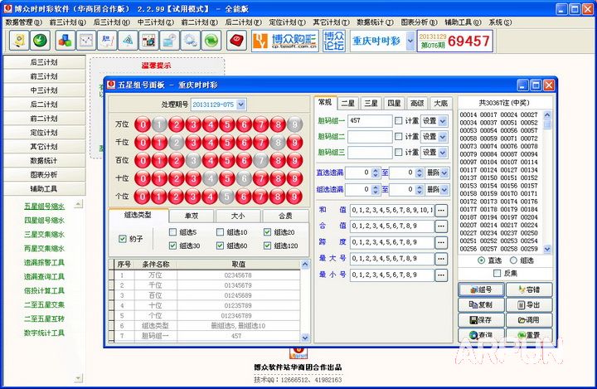The width and height of the screenshot is (597, 389).
Task: Click the blue triangle signal toolbar icon
Action: click(x=128, y=41)
